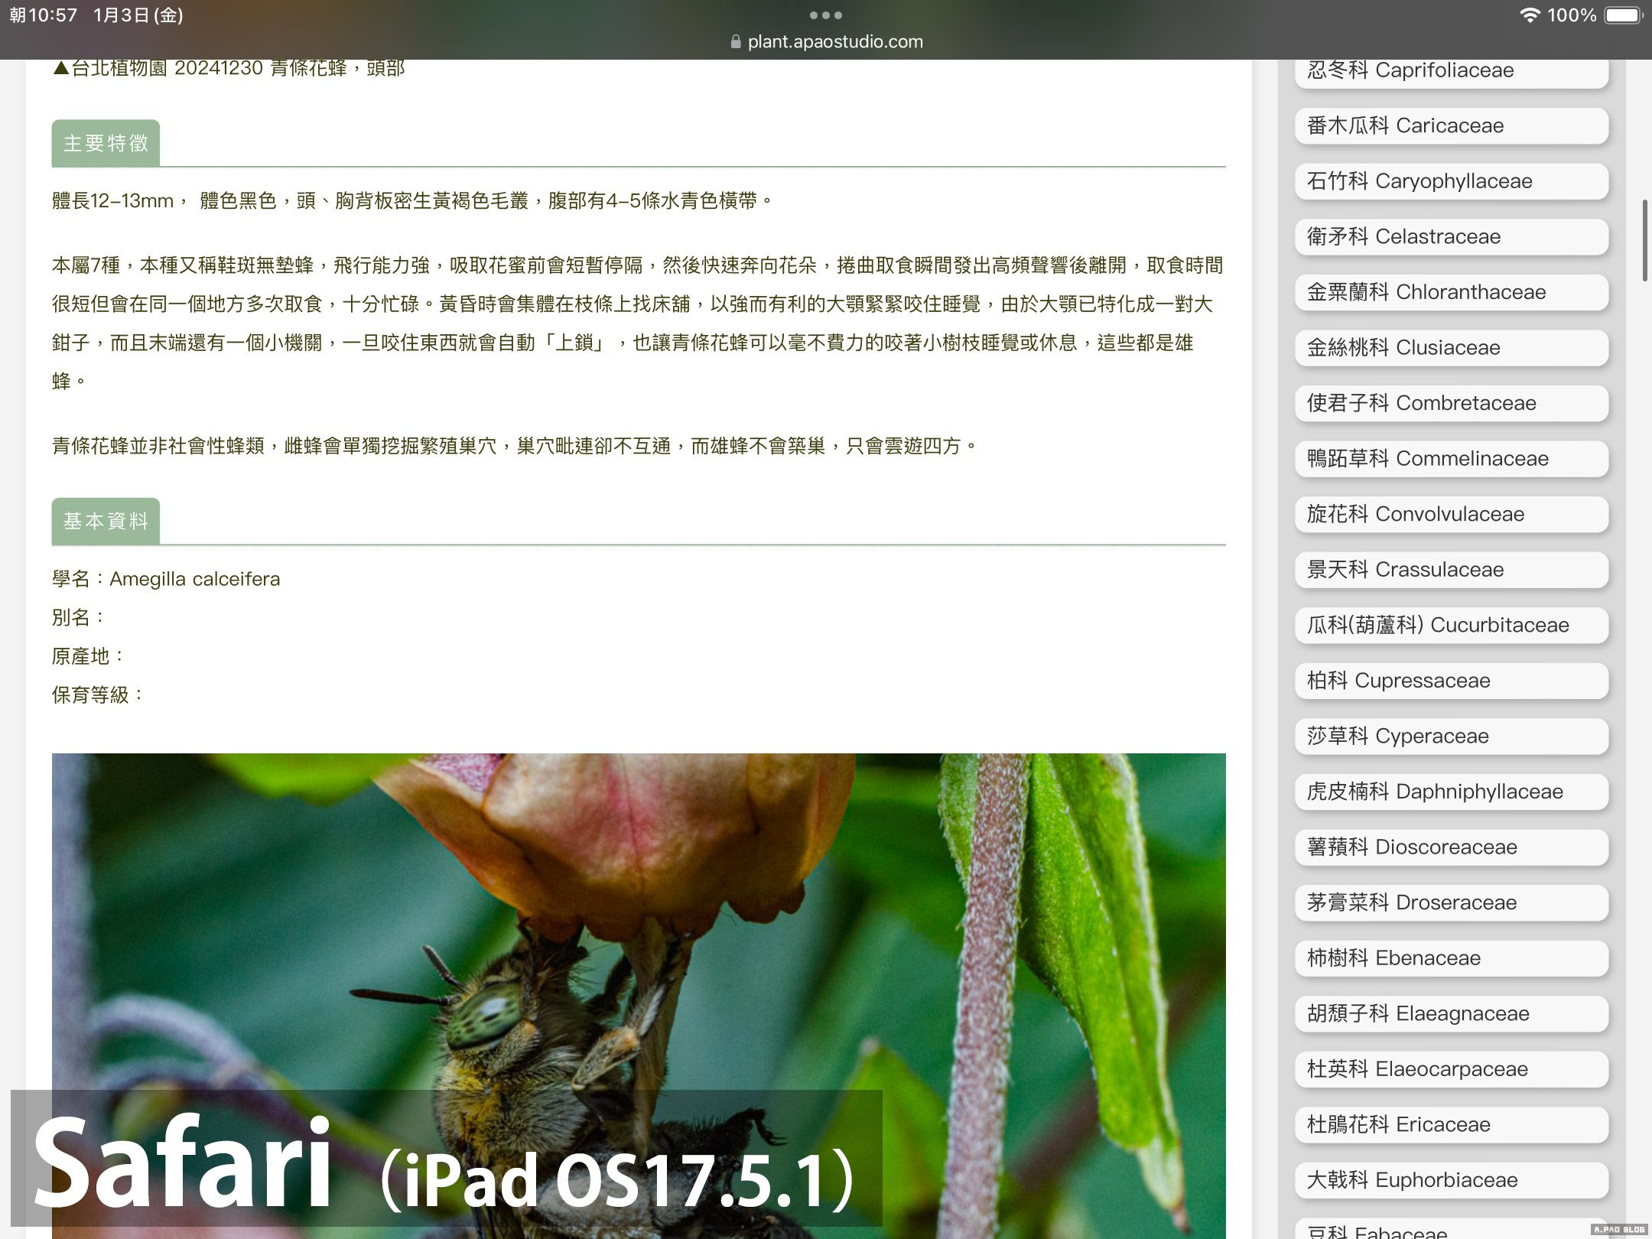Go to 金粟蘭科 Chloranthaceae
1652x1239 pixels.
pyautogui.click(x=1451, y=292)
